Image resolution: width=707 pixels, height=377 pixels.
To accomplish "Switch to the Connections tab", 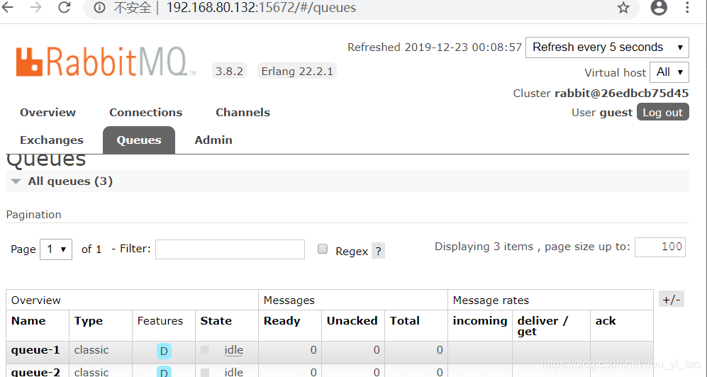I will click(x=145, y=112).
